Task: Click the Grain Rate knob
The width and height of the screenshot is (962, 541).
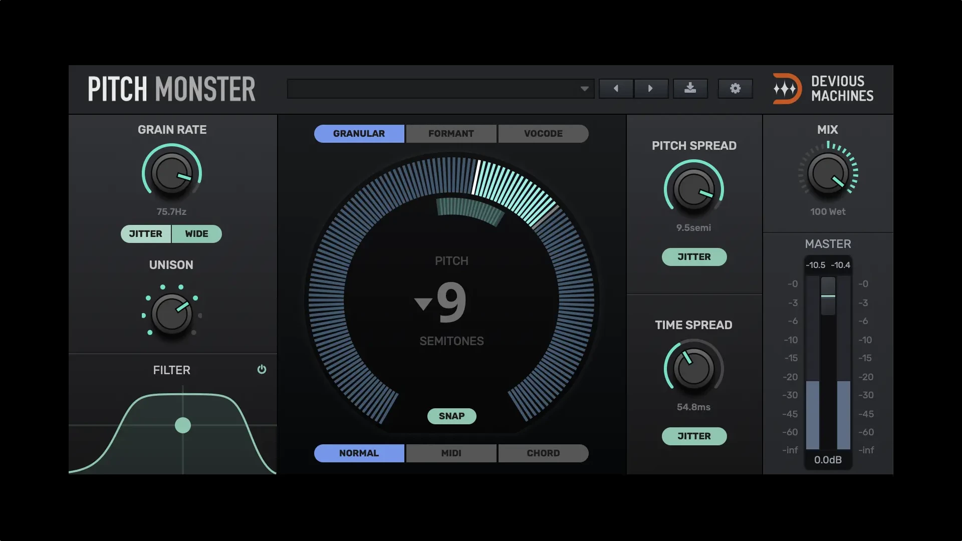Action: (172, 174)
